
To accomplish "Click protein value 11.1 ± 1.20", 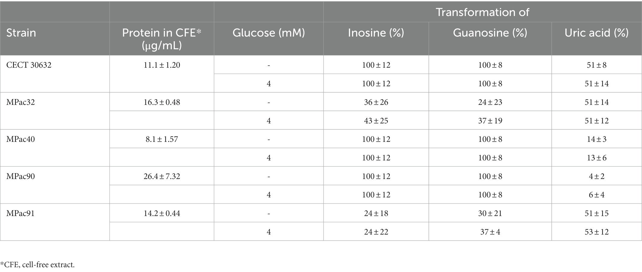I will (x=162, y=65).
